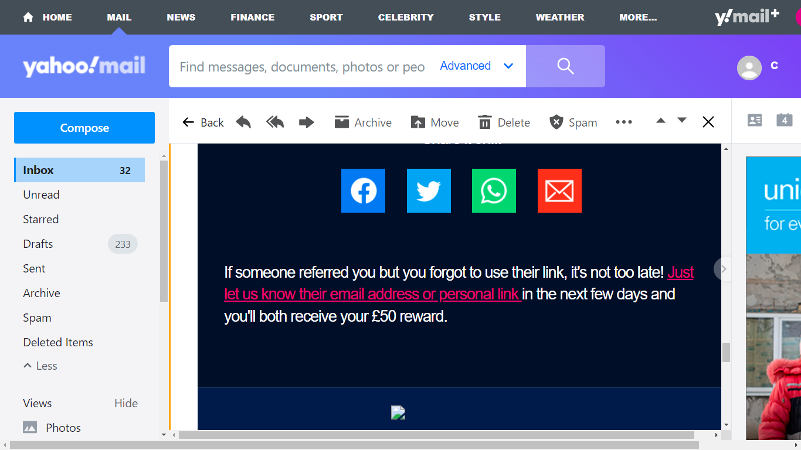
Task: Click the Forward arrow icon
Action: 307,122
